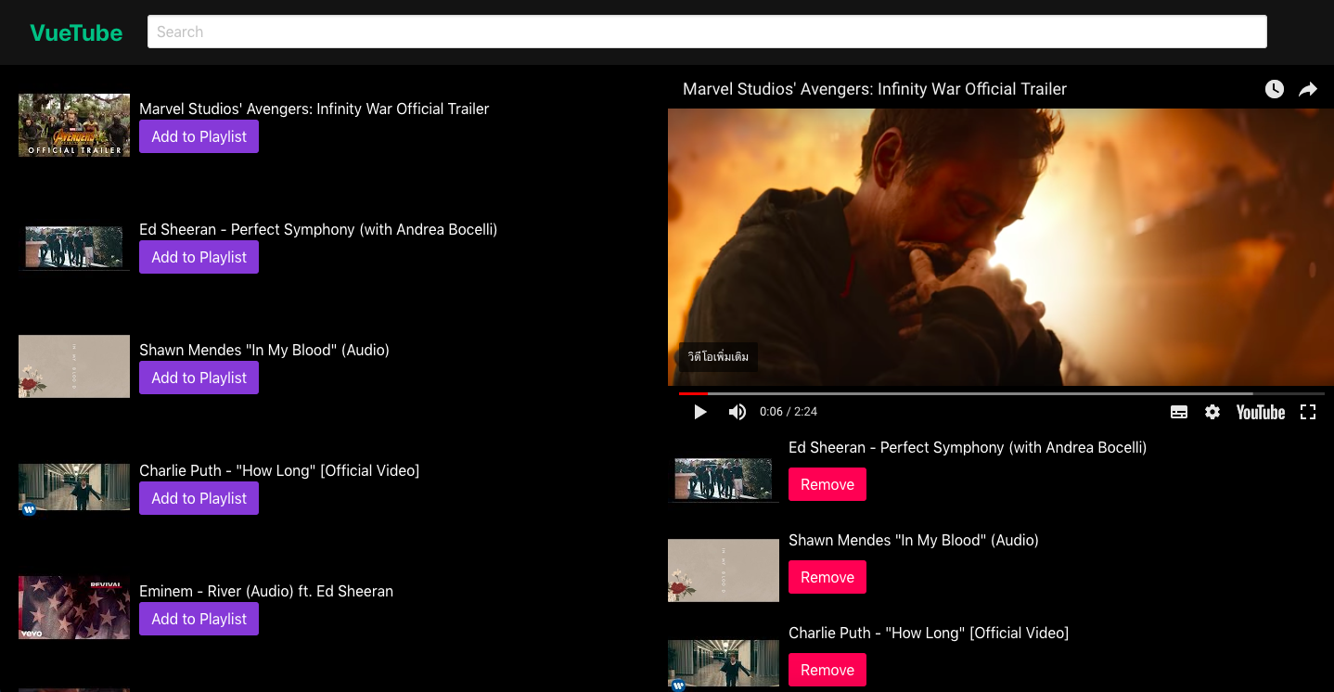Open Charlie Puth How Long thumbnail in left list
This screenshot has height=692, width=1334.
pos(74,487)
